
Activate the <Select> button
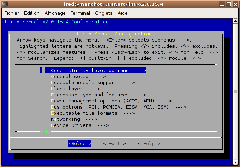80,143
